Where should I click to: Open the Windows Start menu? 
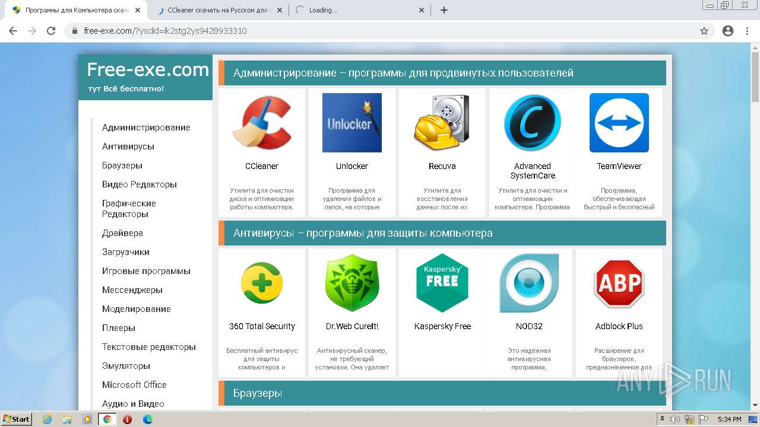[17, 419]
